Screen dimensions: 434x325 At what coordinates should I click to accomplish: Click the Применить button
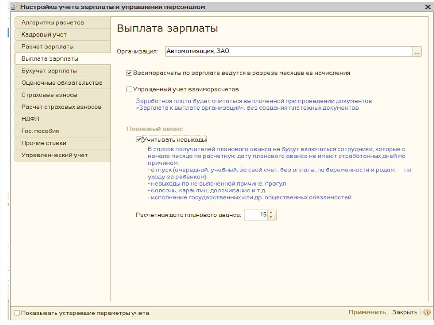tap(367, 312)
